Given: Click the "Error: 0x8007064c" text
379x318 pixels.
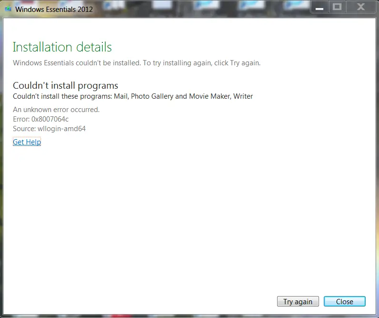Looking at the screenshot, I should pos(40,119).
